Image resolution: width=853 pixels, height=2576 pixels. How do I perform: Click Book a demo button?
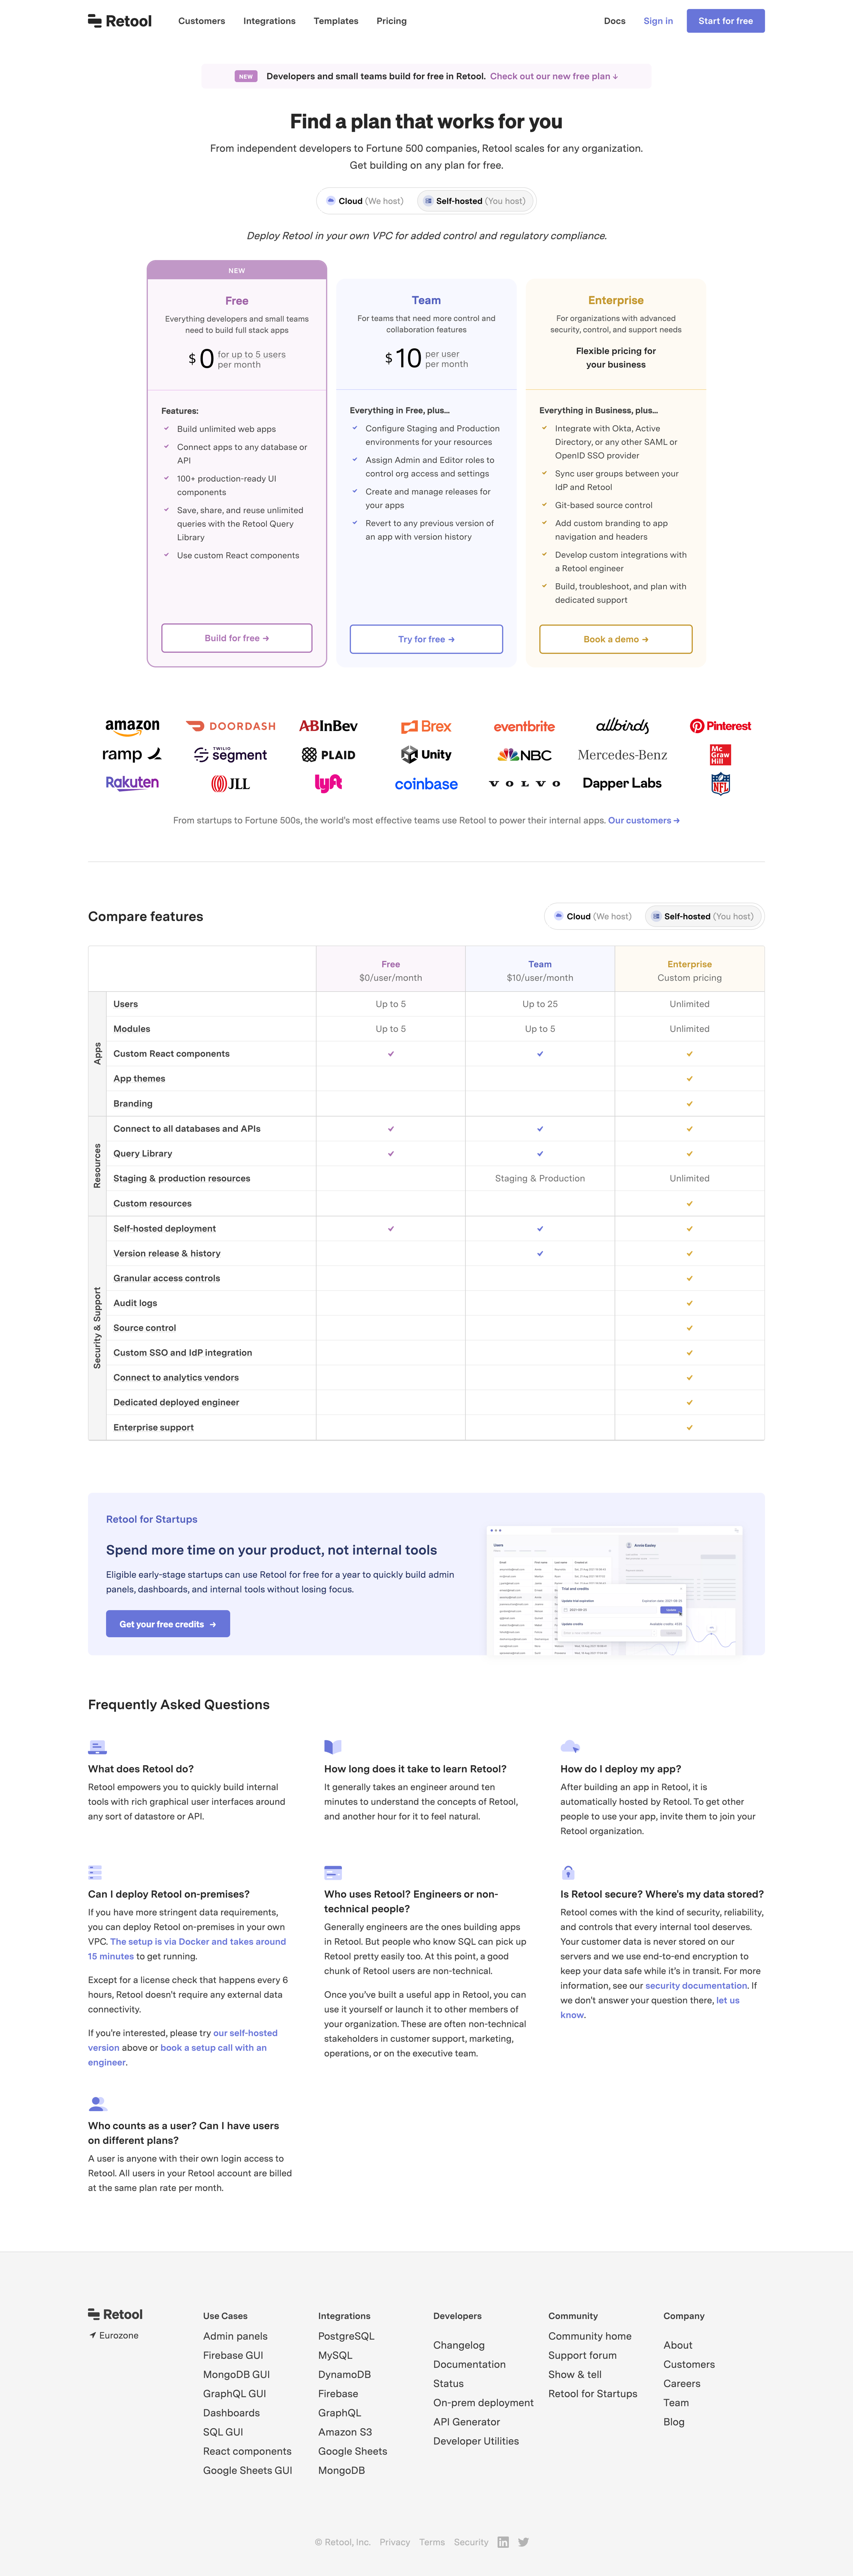click(616, 639)
